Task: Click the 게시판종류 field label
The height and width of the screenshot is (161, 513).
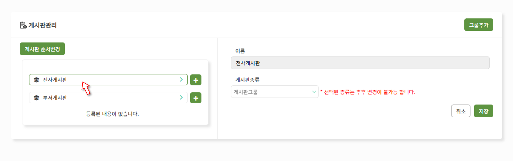Action: tap(247, 80)
